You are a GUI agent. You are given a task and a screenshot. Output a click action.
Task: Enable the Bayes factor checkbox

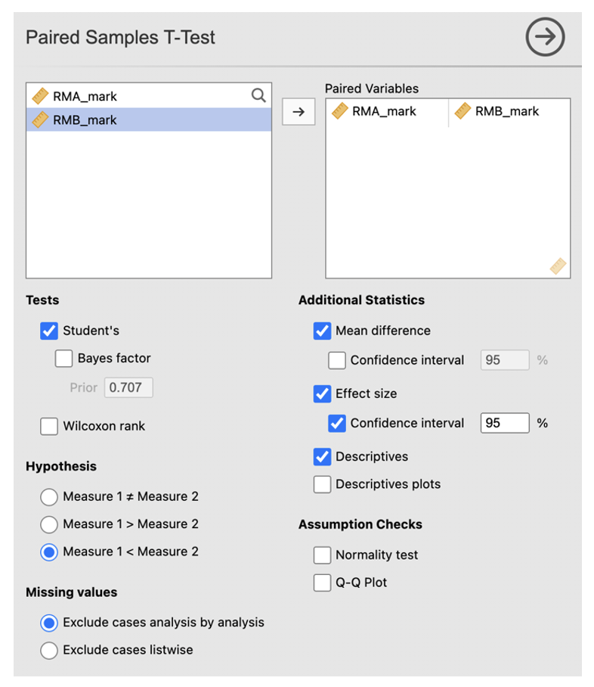64,359
